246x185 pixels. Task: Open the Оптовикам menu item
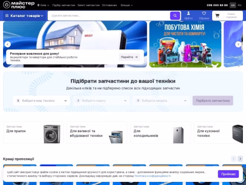pos(109,5)
